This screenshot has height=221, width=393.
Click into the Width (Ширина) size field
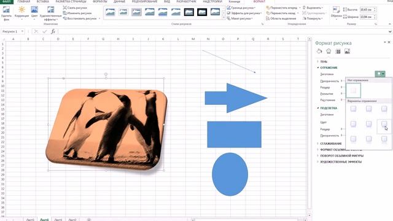click(367, 17)
